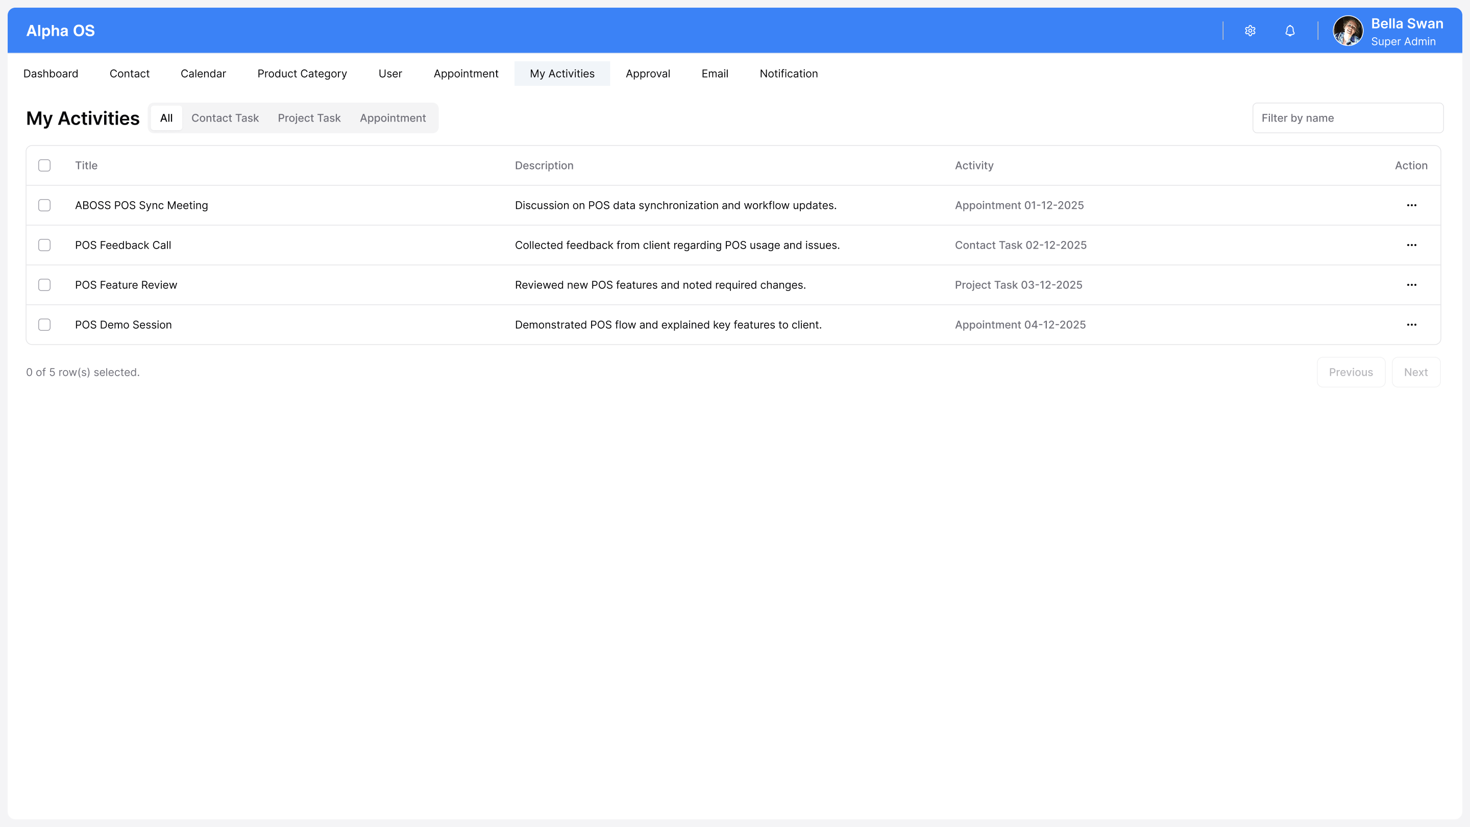Open ellipsis menu for POS Feature Review
Screen dimensions: 1470x827
pos(1411,285)
